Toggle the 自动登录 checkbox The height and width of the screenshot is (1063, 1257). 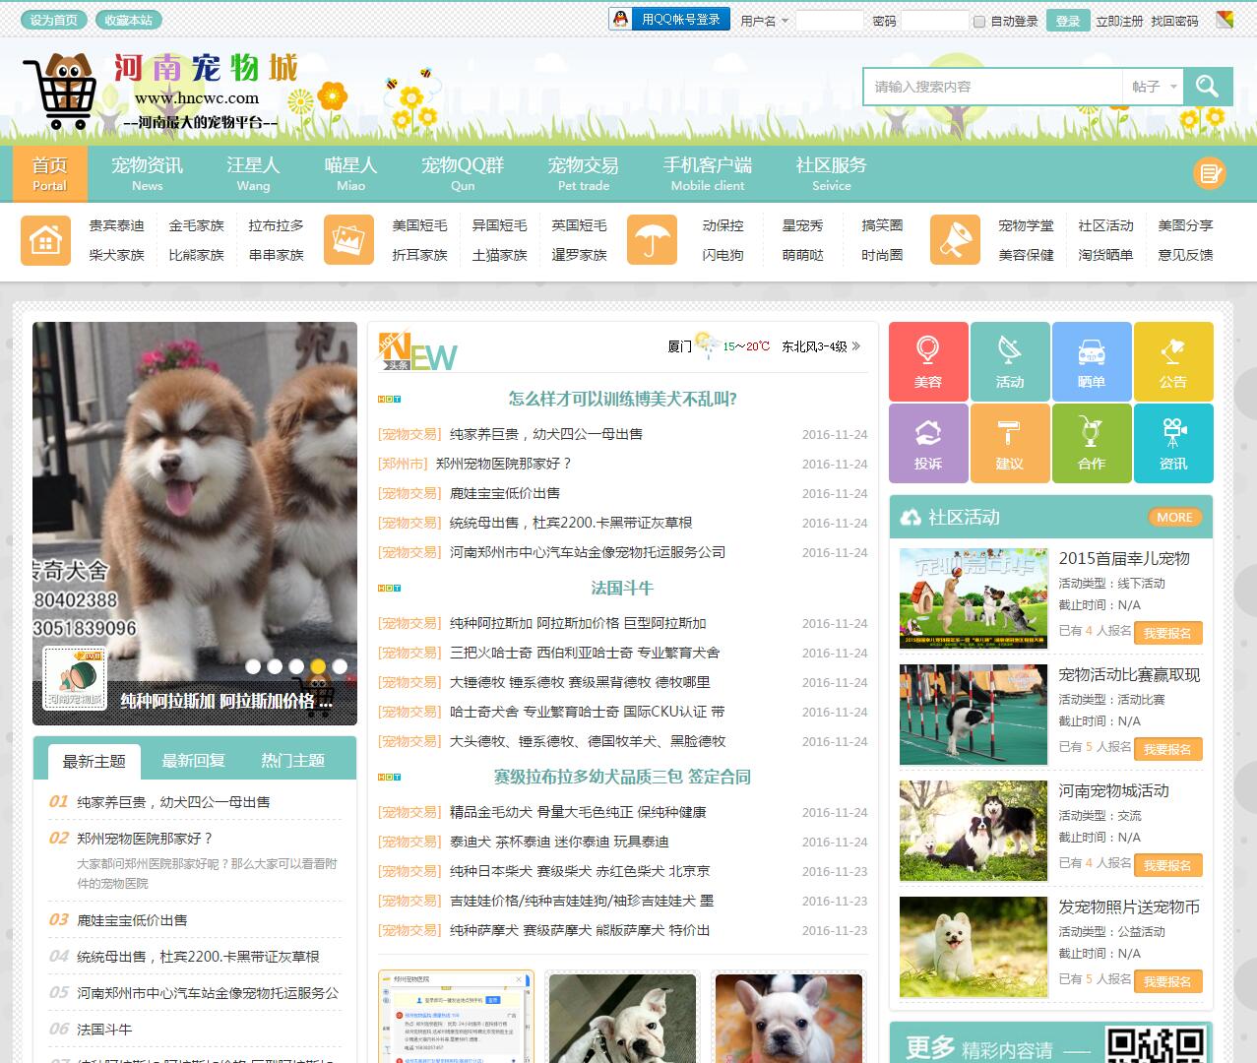coord(979,21)
